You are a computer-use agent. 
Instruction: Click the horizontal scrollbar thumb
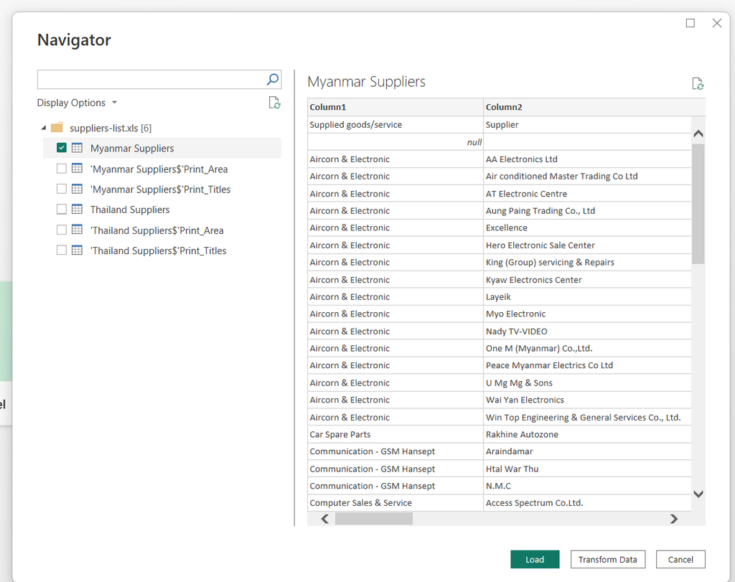(373, 519)
